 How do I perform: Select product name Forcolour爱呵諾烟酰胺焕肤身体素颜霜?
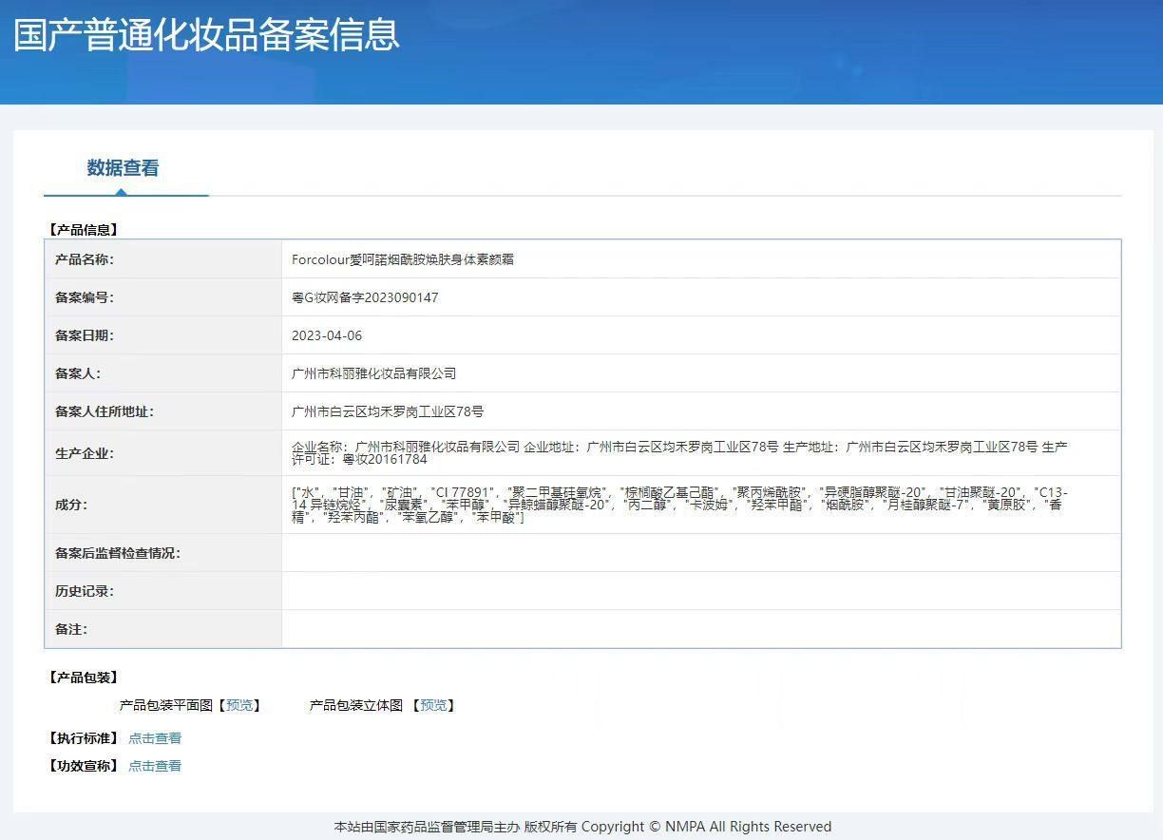[403, 259]
